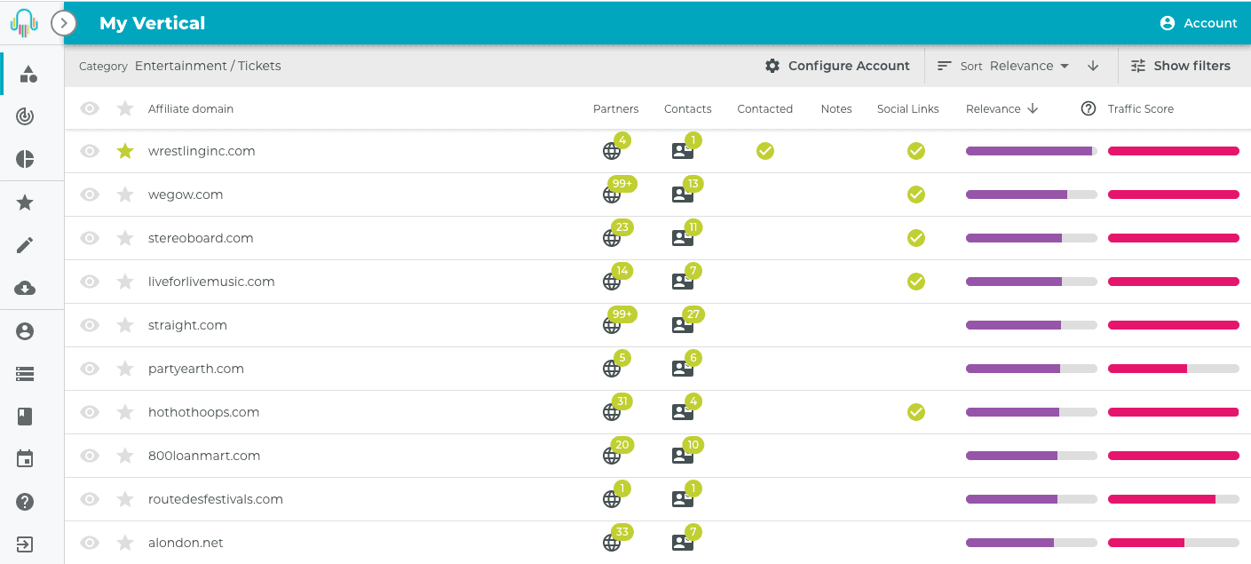Toggle visibility eye for wrestlinginc.com

[90, 151]
